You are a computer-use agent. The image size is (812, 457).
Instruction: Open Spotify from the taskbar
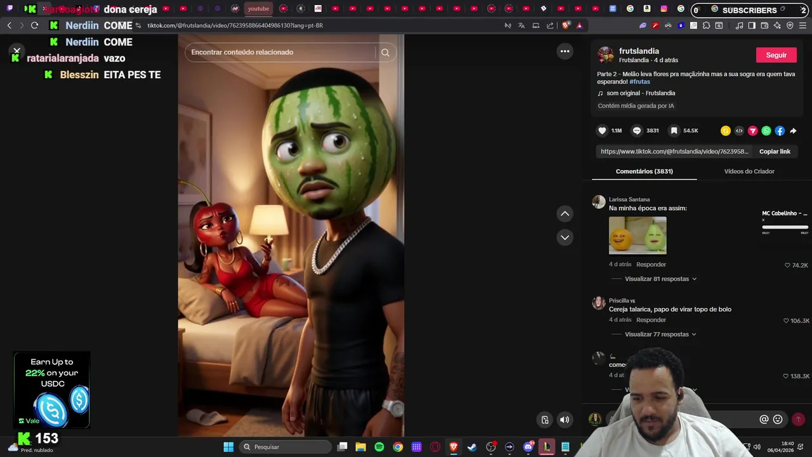coord(379,447)
